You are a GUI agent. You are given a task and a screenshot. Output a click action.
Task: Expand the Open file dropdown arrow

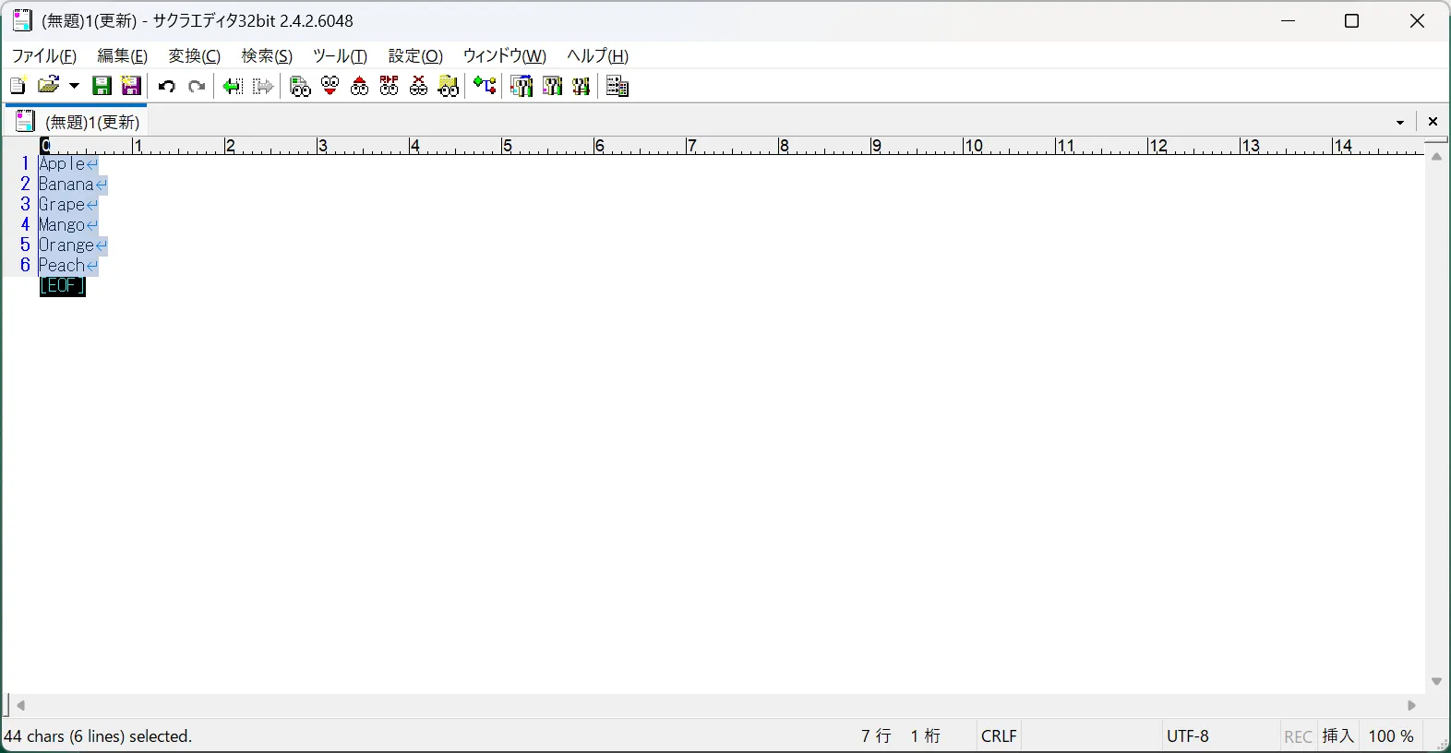pyautogui.click(x=75, y=86)
